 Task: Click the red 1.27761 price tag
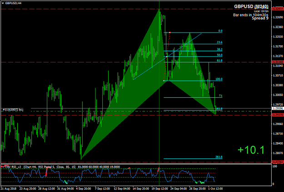278,162
